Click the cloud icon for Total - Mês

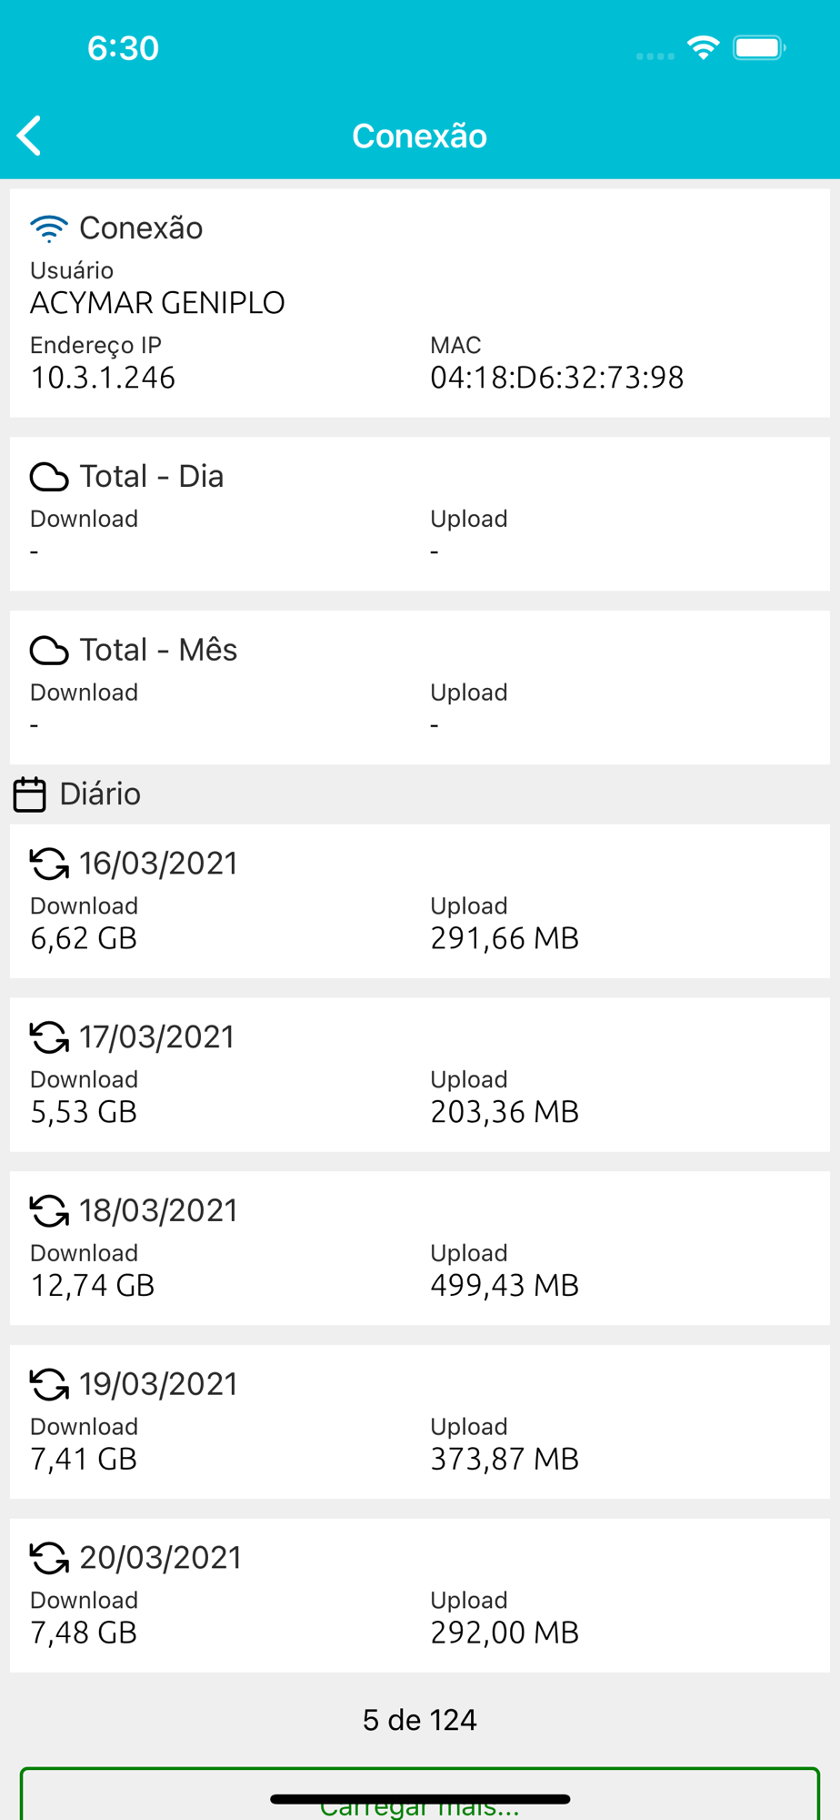tap(49, 651)
